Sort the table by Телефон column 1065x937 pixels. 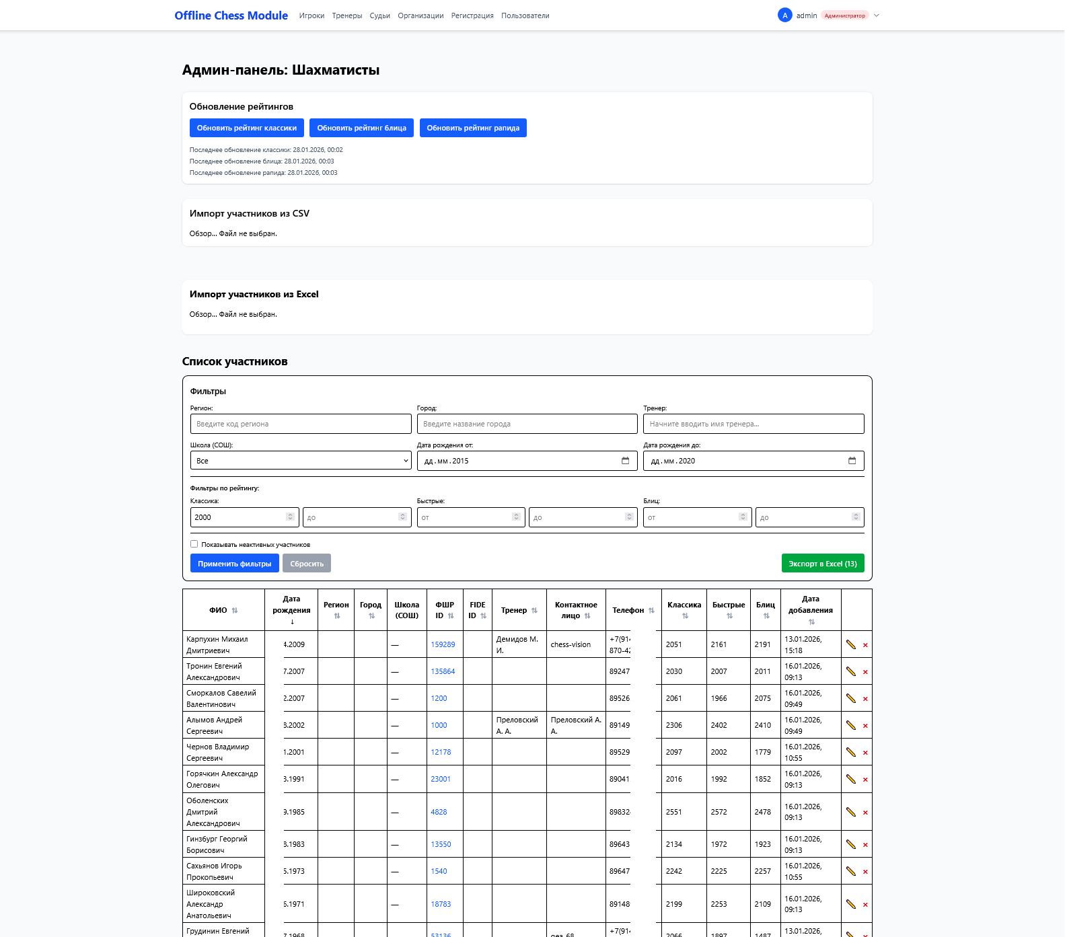(651, 610)
